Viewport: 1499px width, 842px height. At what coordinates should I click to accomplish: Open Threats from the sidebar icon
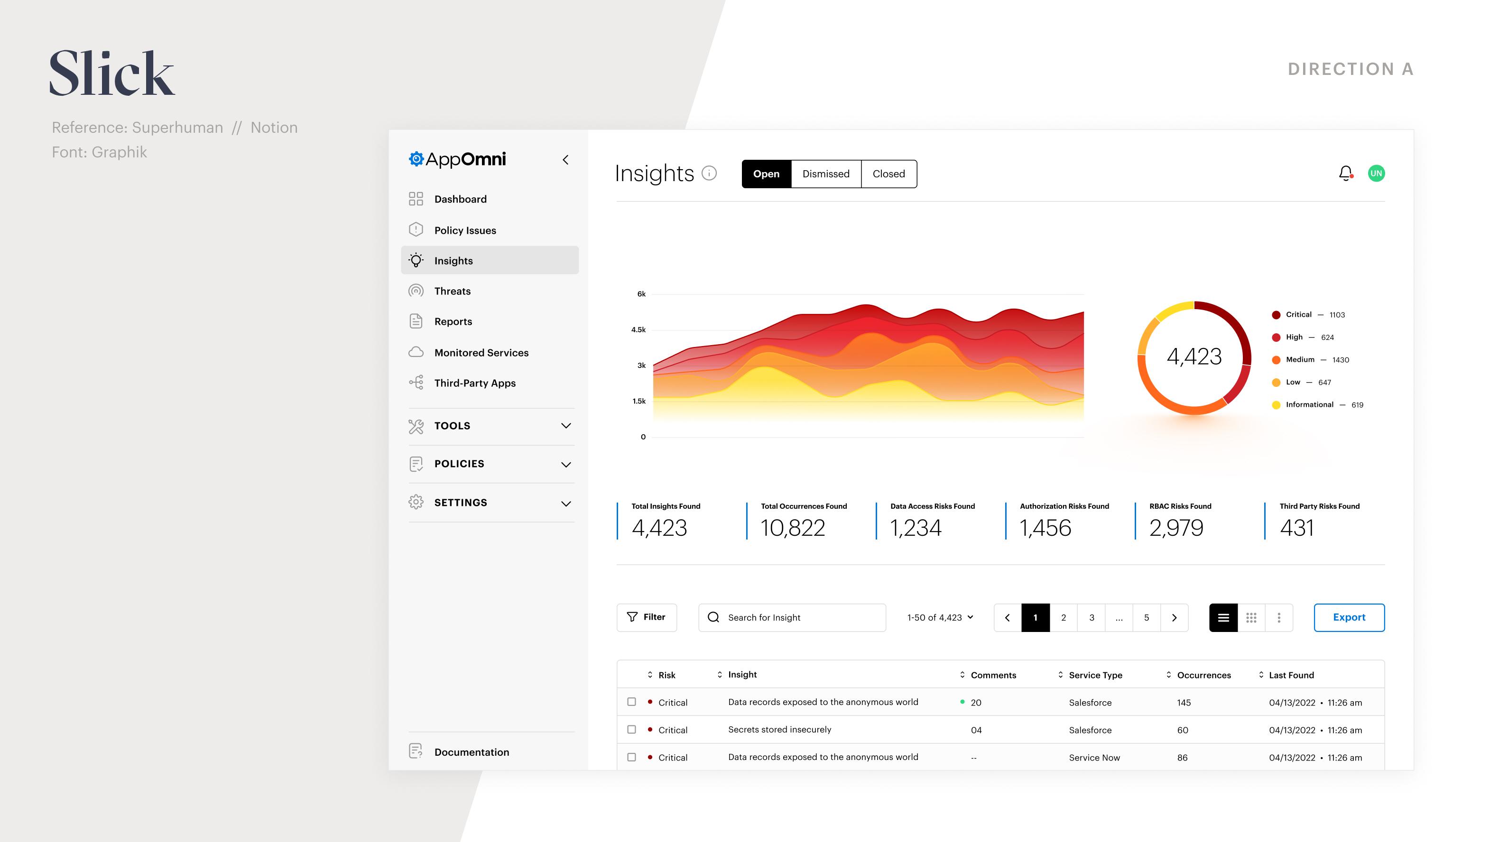pyautogui.click(x=416, y=291)
